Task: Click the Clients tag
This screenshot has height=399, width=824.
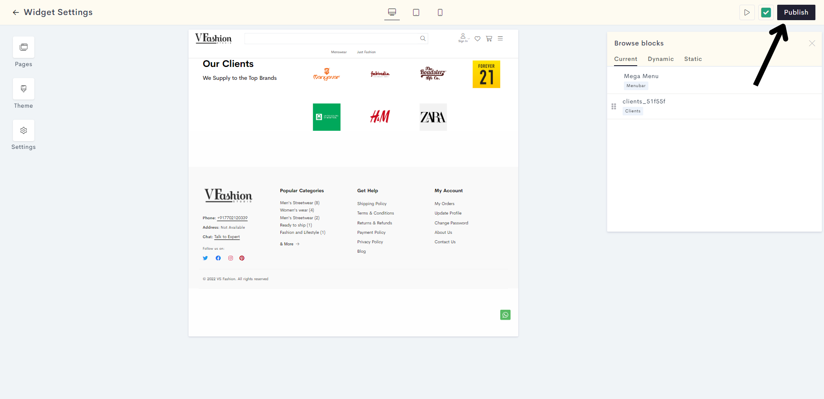Action: 633,111
